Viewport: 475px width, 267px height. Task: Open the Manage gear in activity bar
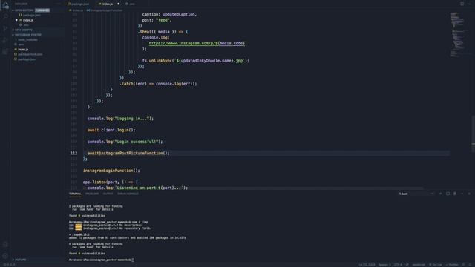coord(5,256)
